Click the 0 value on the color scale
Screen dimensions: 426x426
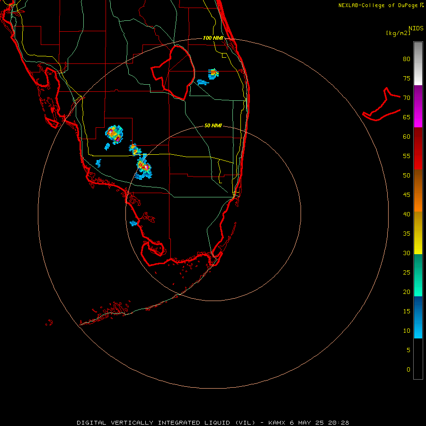coord(408,370)
